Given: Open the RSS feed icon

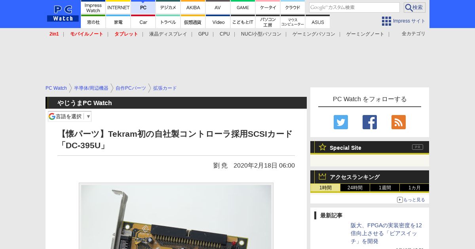Looking at the screenshot, I should [399, 122].
